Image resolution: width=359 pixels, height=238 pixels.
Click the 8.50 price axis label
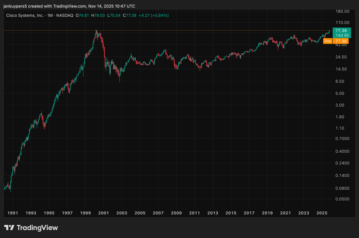click(340, 81)
